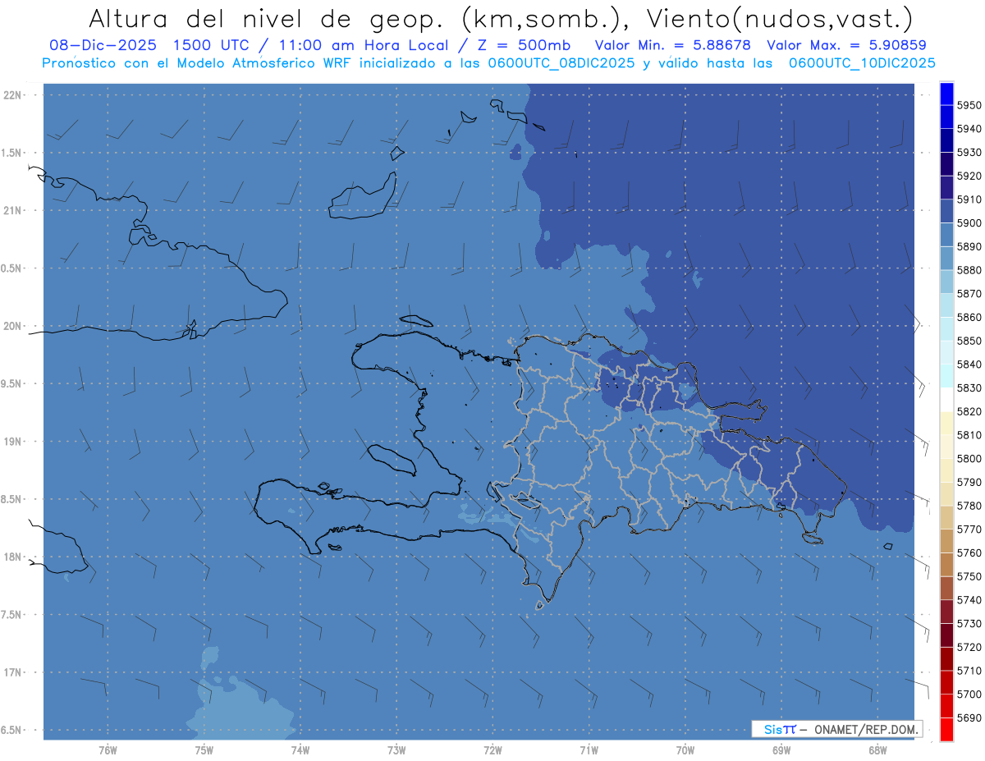Screen dimensions: 985x761
Task: Click the '5900' colorbar label
Action: click(969, 222)
